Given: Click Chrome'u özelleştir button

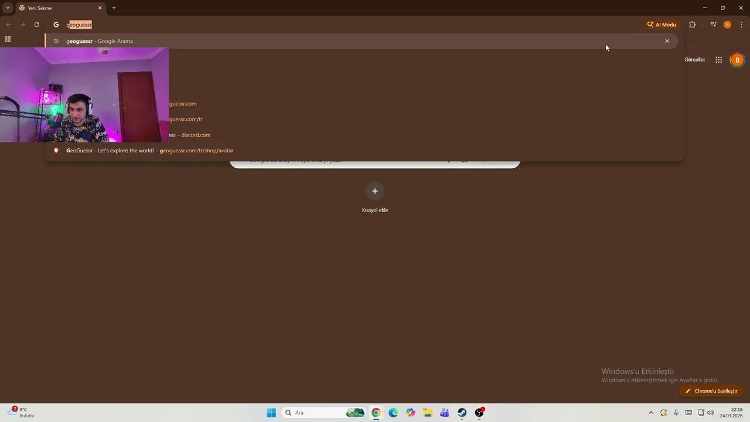Looking at the screenshot, I should click(711, 391).
